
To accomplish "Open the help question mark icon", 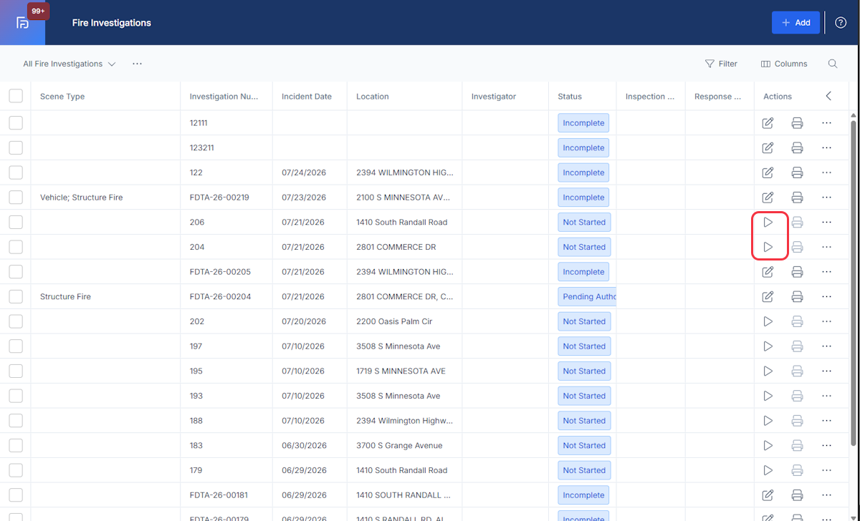I will (x=841, y=23).
